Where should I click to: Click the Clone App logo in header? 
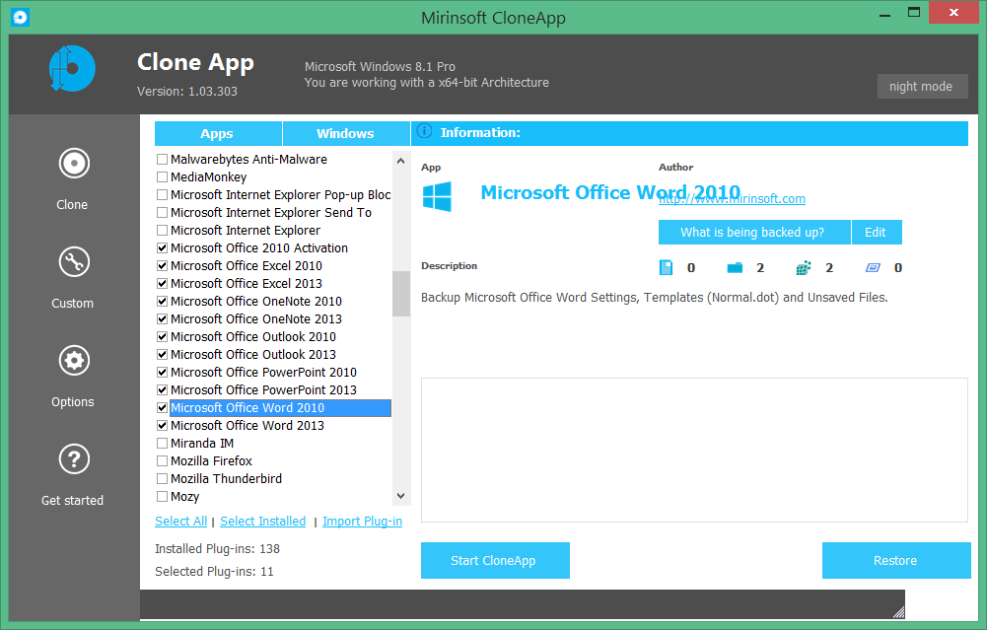point(72,68)
